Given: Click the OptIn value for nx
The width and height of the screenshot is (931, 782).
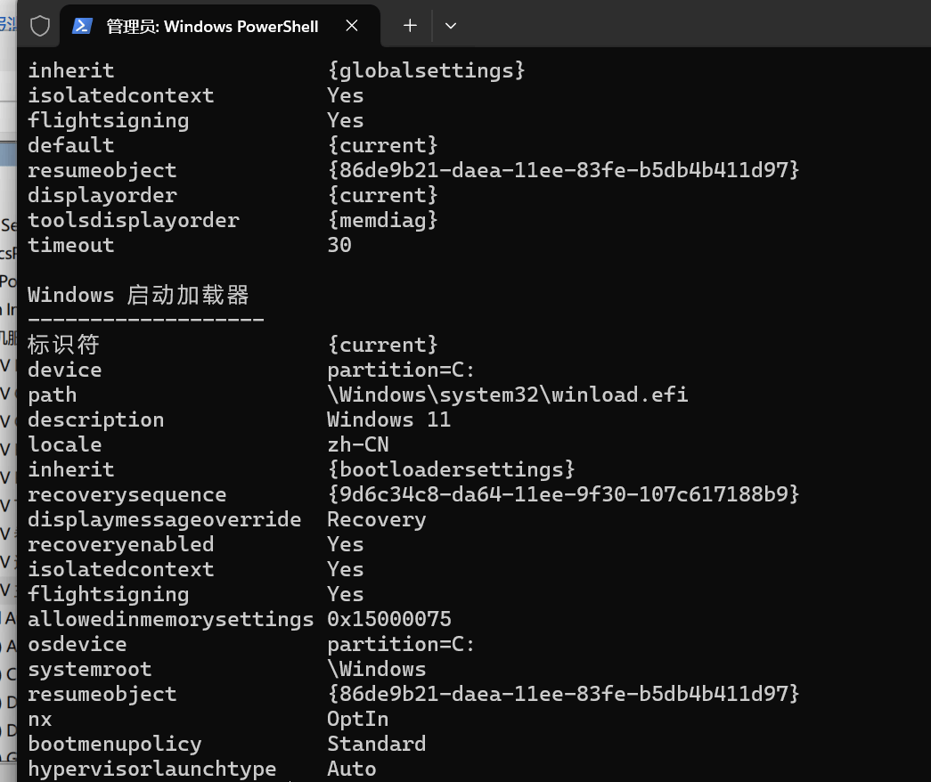Looking at the screenshot, I should point(358,719).
